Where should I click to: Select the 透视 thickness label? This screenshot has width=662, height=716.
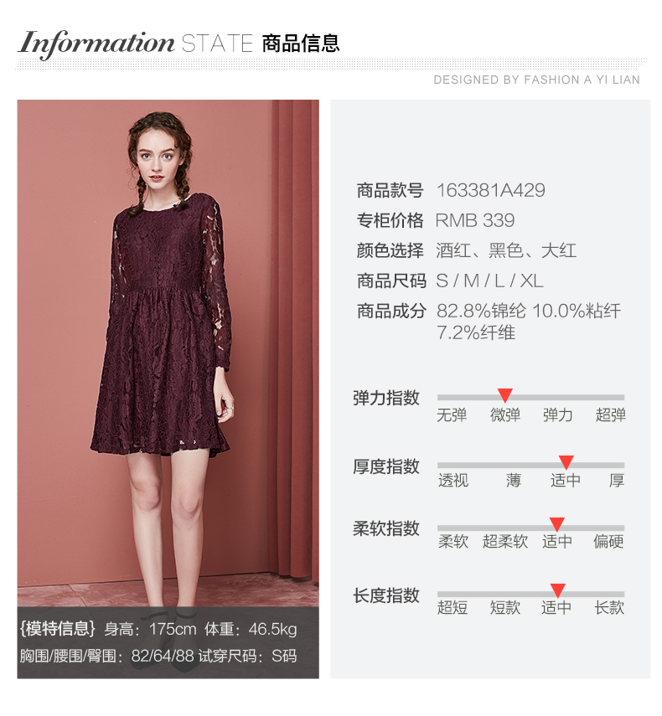click(x=453, y=481)
